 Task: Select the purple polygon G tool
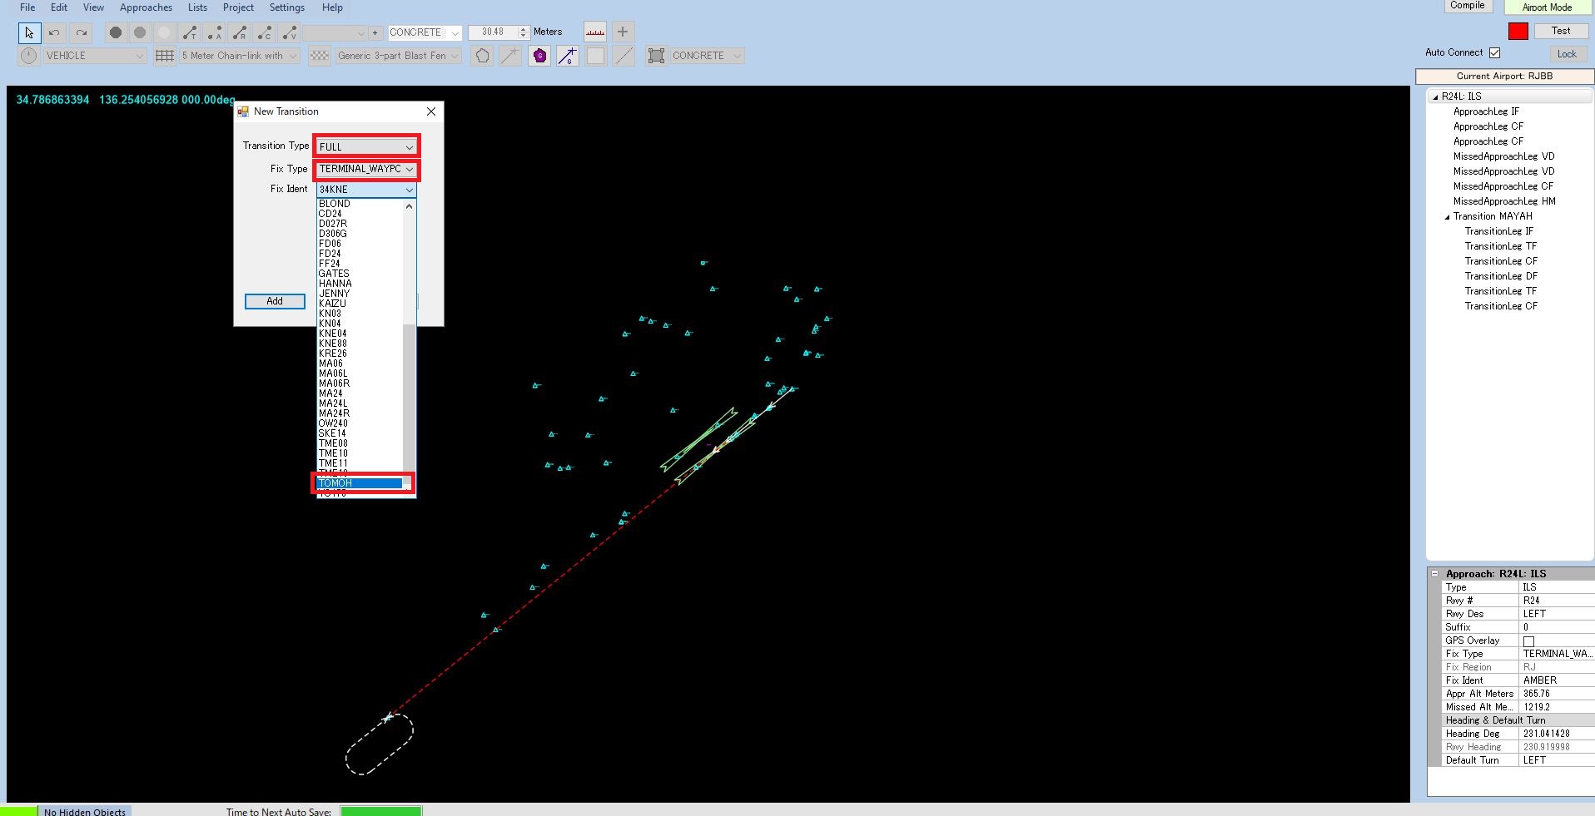tap(539, 56)
